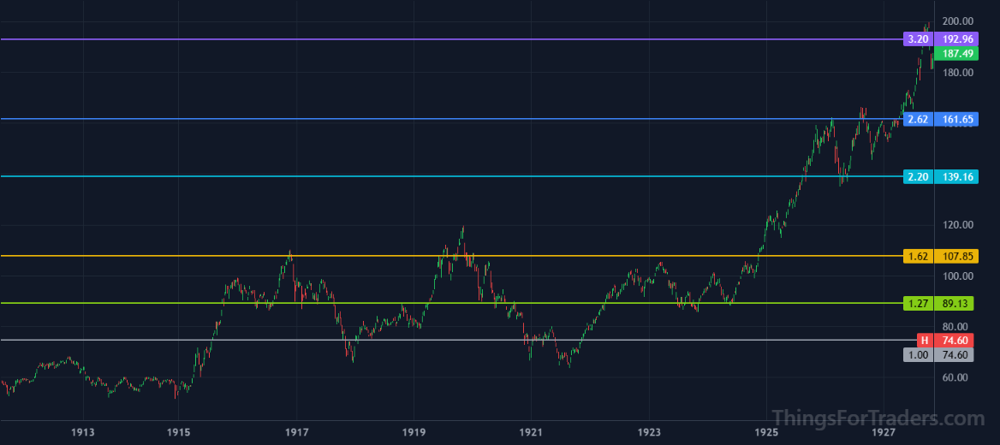1000x445 pixels.
Task: Click the 192.96 purple price label
Action: (956, 39)
